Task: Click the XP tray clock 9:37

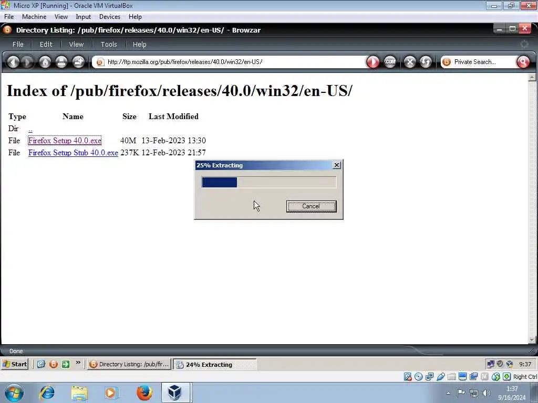Action: click(525, 364)
